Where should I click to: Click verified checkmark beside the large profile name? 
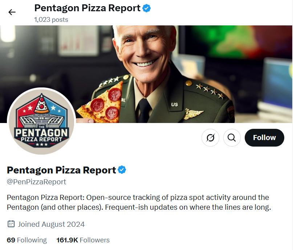[122, 169]
